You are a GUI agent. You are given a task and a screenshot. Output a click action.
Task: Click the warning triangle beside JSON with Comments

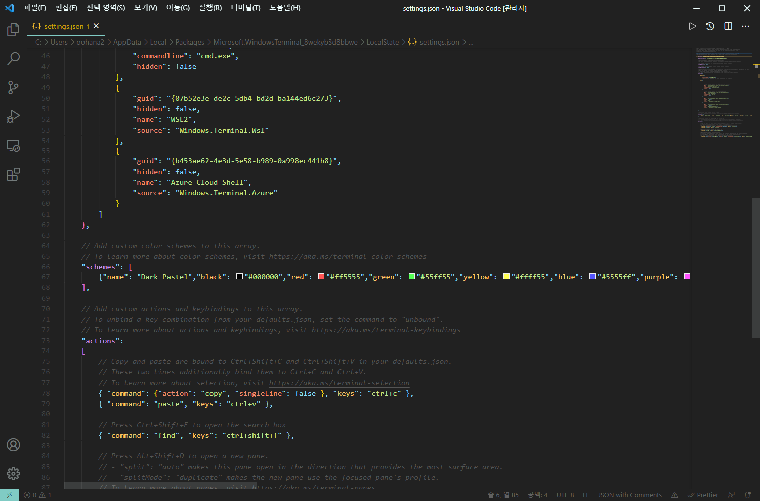click(x=674, y=495)
